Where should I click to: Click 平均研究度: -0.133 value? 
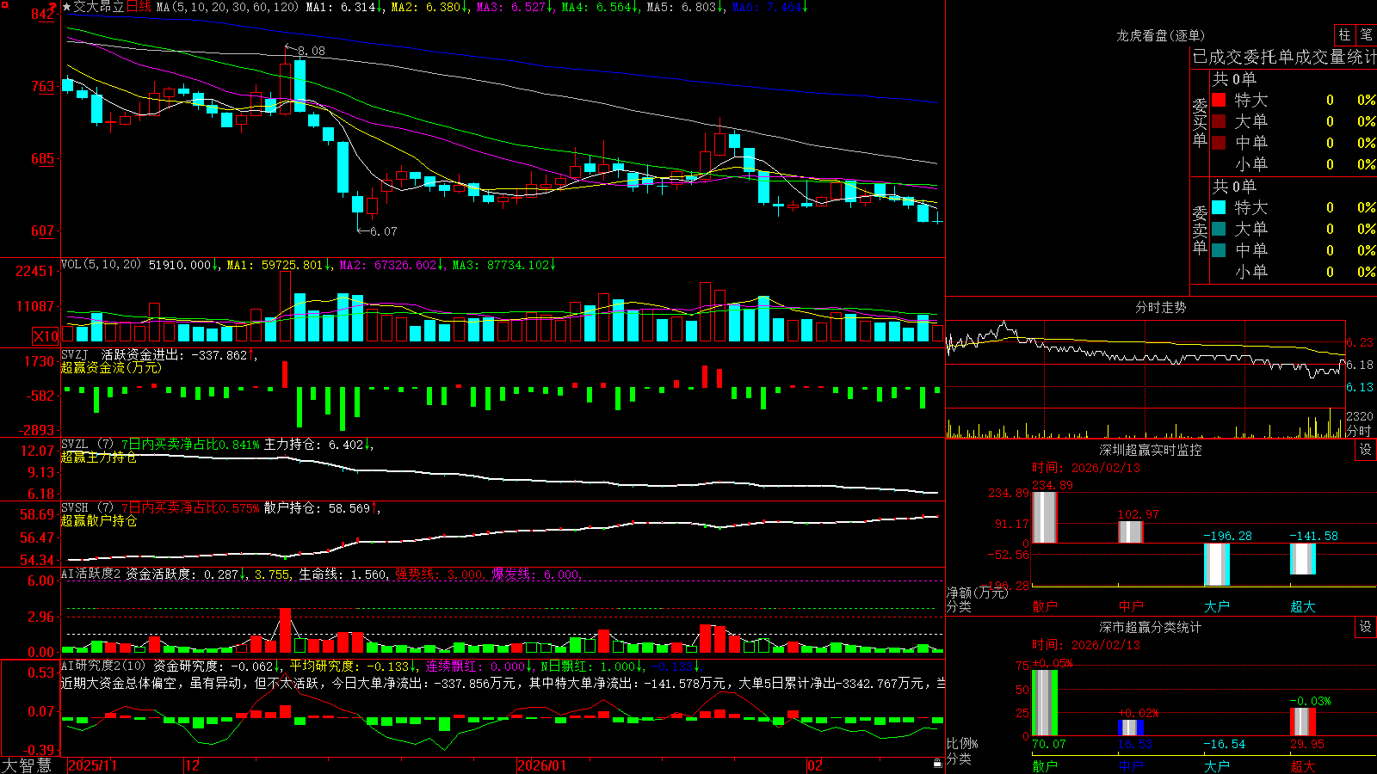pos(349,666)
